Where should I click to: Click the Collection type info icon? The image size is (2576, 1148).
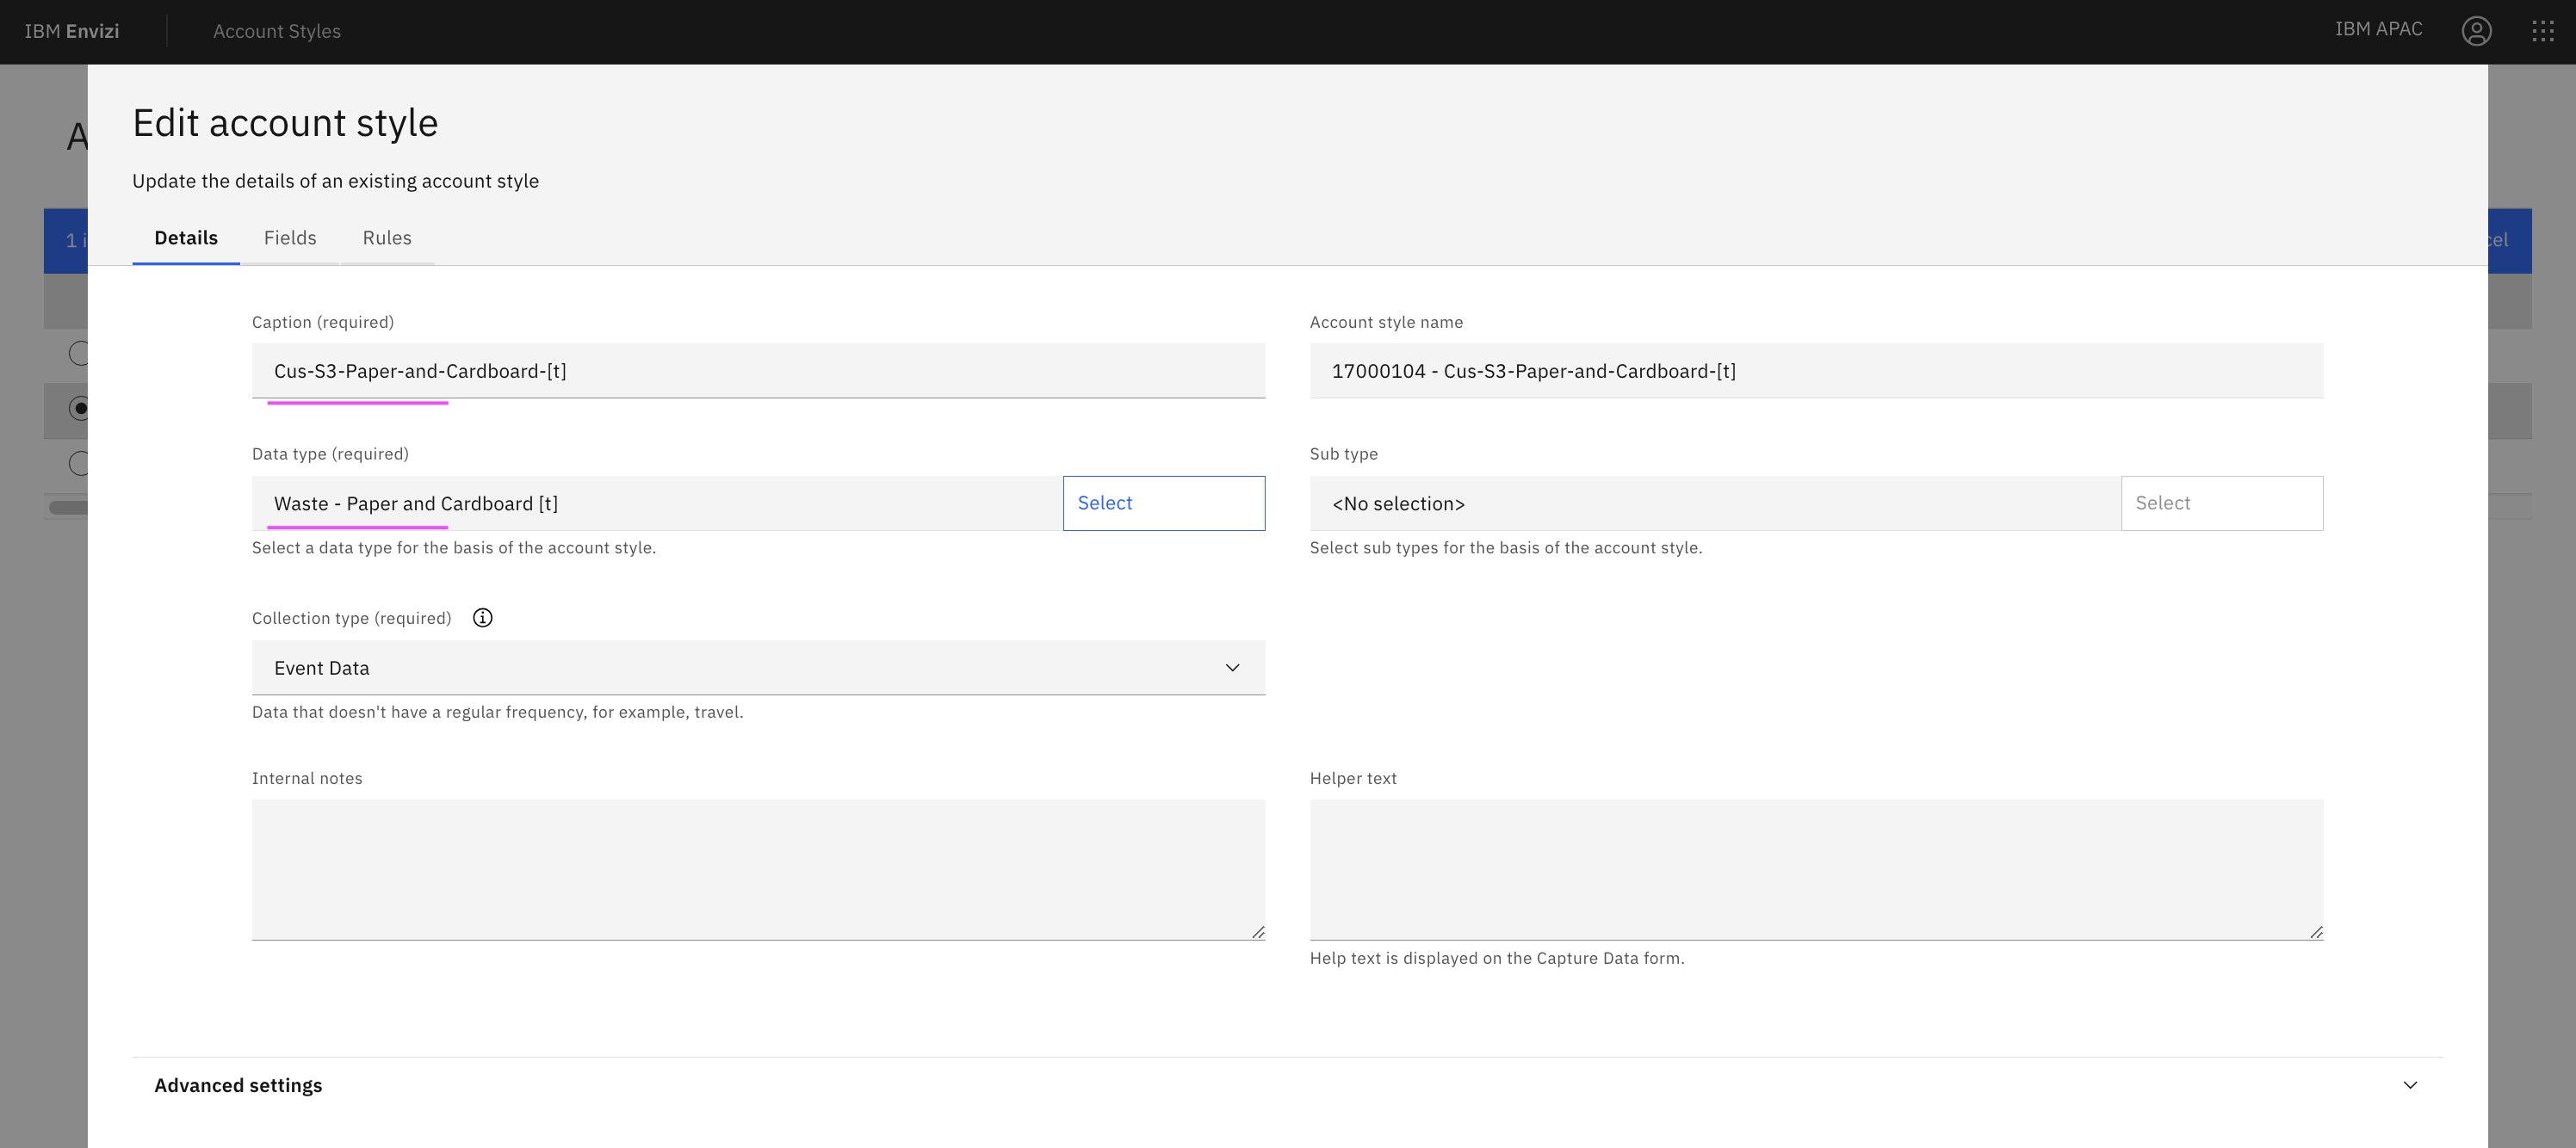[x=482, y=618]
